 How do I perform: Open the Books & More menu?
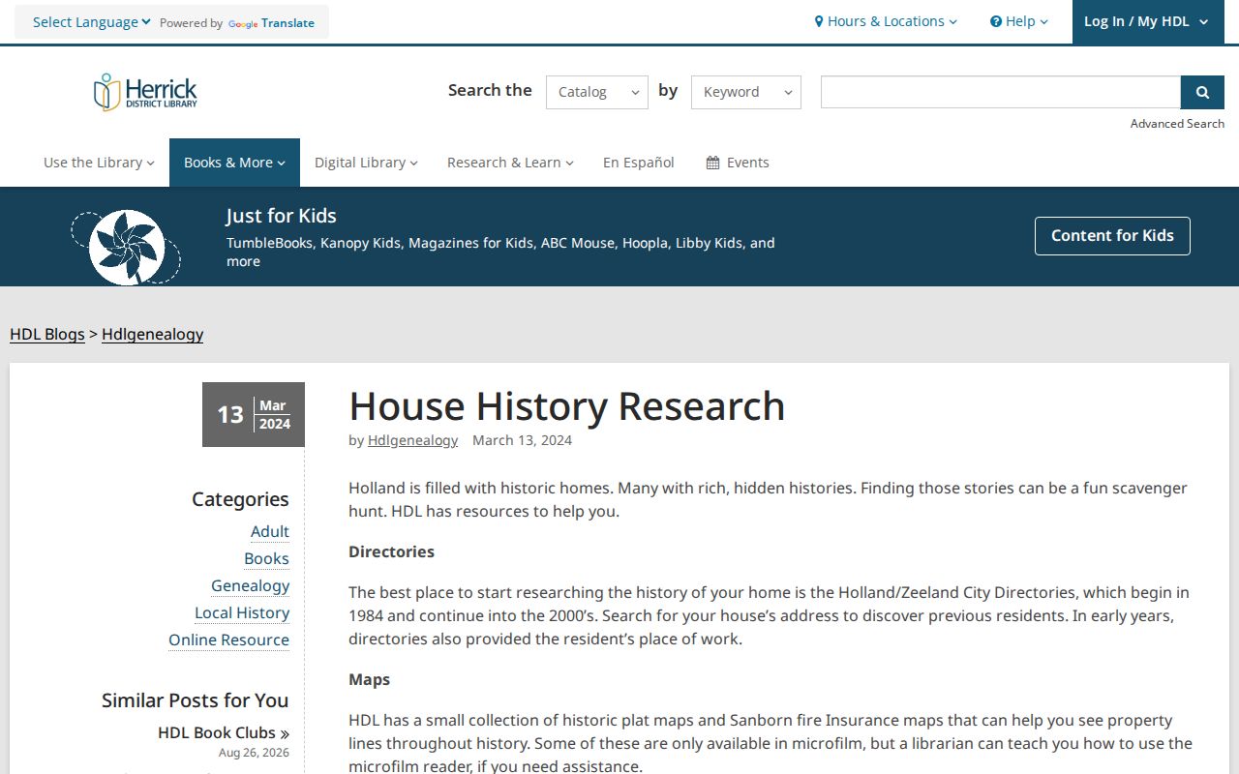click(234, 163)
